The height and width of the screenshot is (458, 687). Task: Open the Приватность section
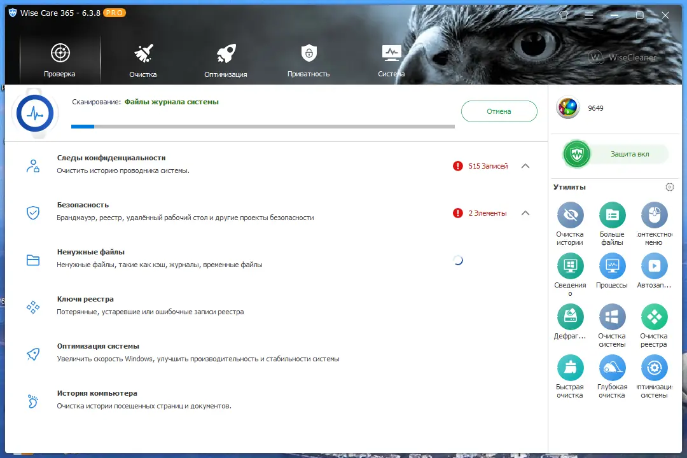[308, 59]
